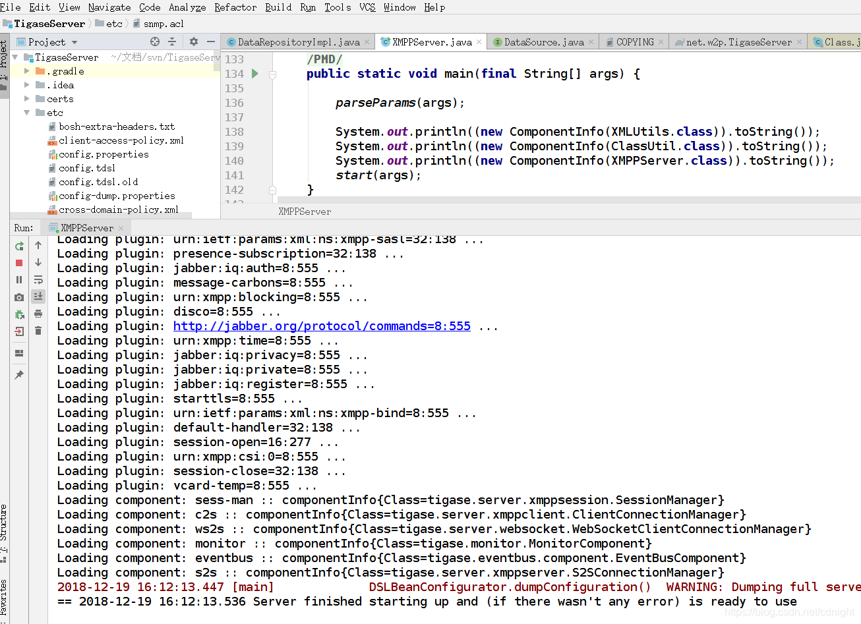Click the Up the Stack Trace arrow
The width and height of the screenshot is (861, 624).
tap(38, 245)
